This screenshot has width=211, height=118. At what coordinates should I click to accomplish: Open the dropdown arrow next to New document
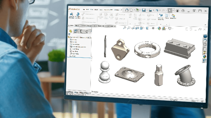(x=134, y=10)
